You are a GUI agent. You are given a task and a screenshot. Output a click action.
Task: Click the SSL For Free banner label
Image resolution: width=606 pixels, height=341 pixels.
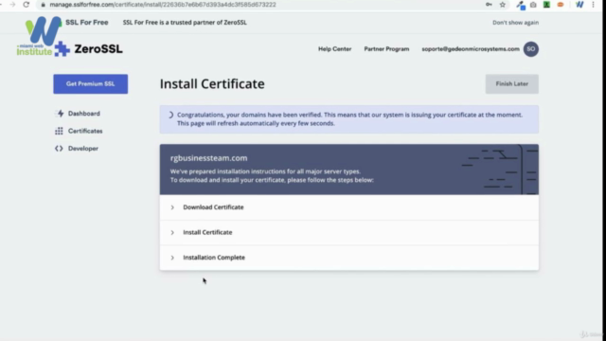(86, 23)
